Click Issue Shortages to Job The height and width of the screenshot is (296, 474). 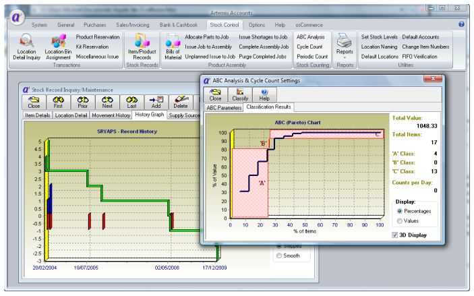tap(263, 37)
